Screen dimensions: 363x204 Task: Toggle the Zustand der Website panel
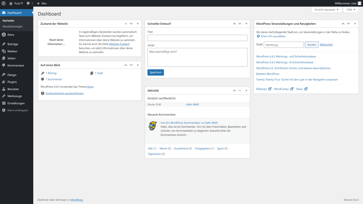(x=138, y=24)
